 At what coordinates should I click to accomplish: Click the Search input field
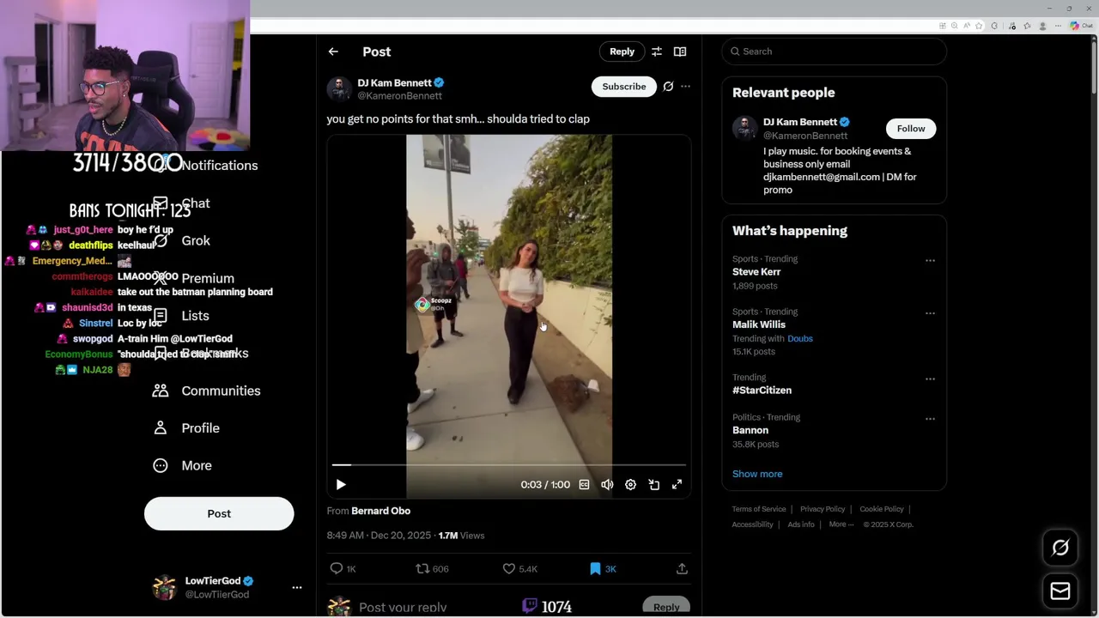point(834,51)
